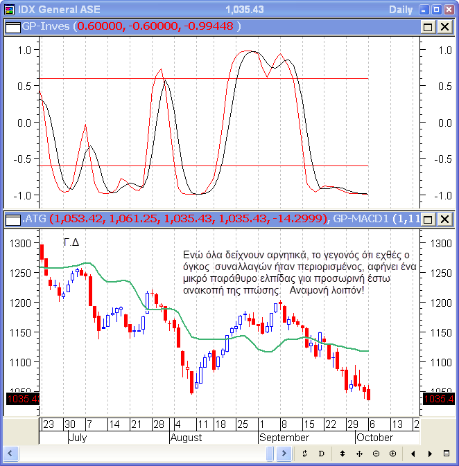
Task: Open the IDX General ASE window system menu
Action: pos(8,10)
